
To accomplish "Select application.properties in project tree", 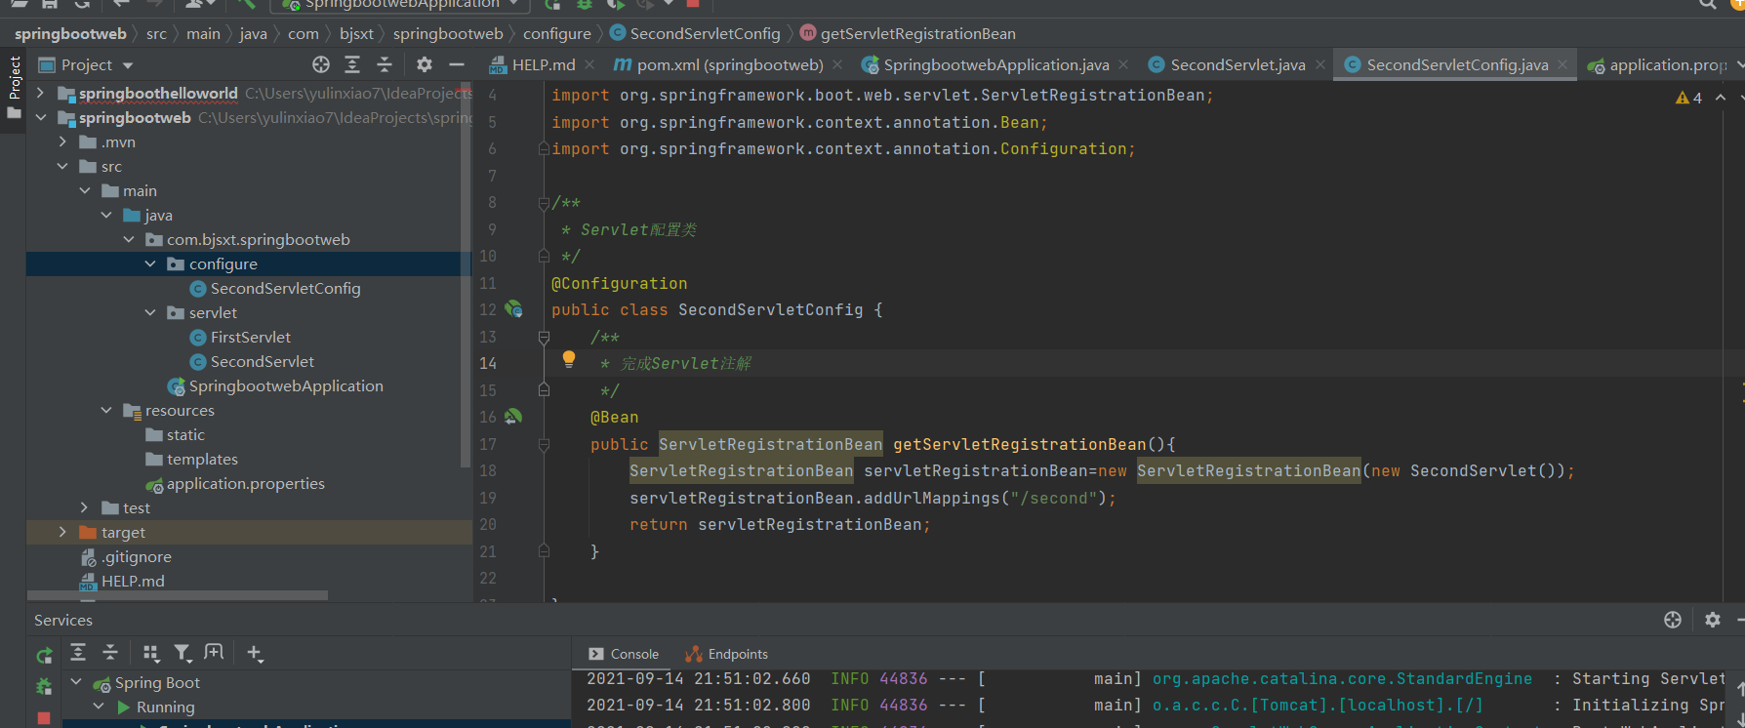I will click(x=235, y=483).
